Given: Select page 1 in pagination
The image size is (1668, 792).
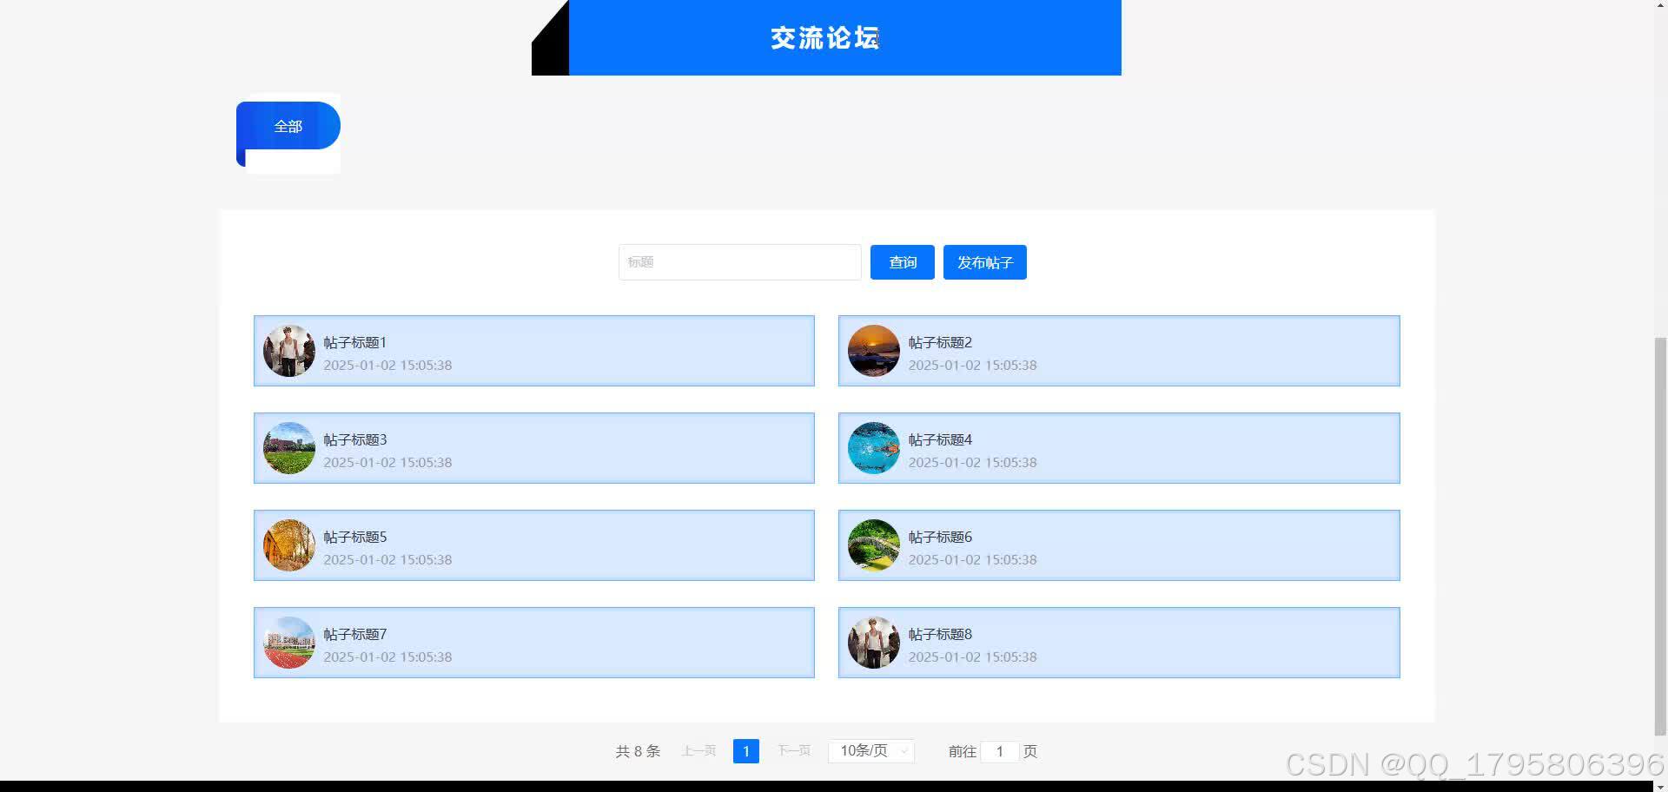Looking at the screenshot, I should pos(746,751).
